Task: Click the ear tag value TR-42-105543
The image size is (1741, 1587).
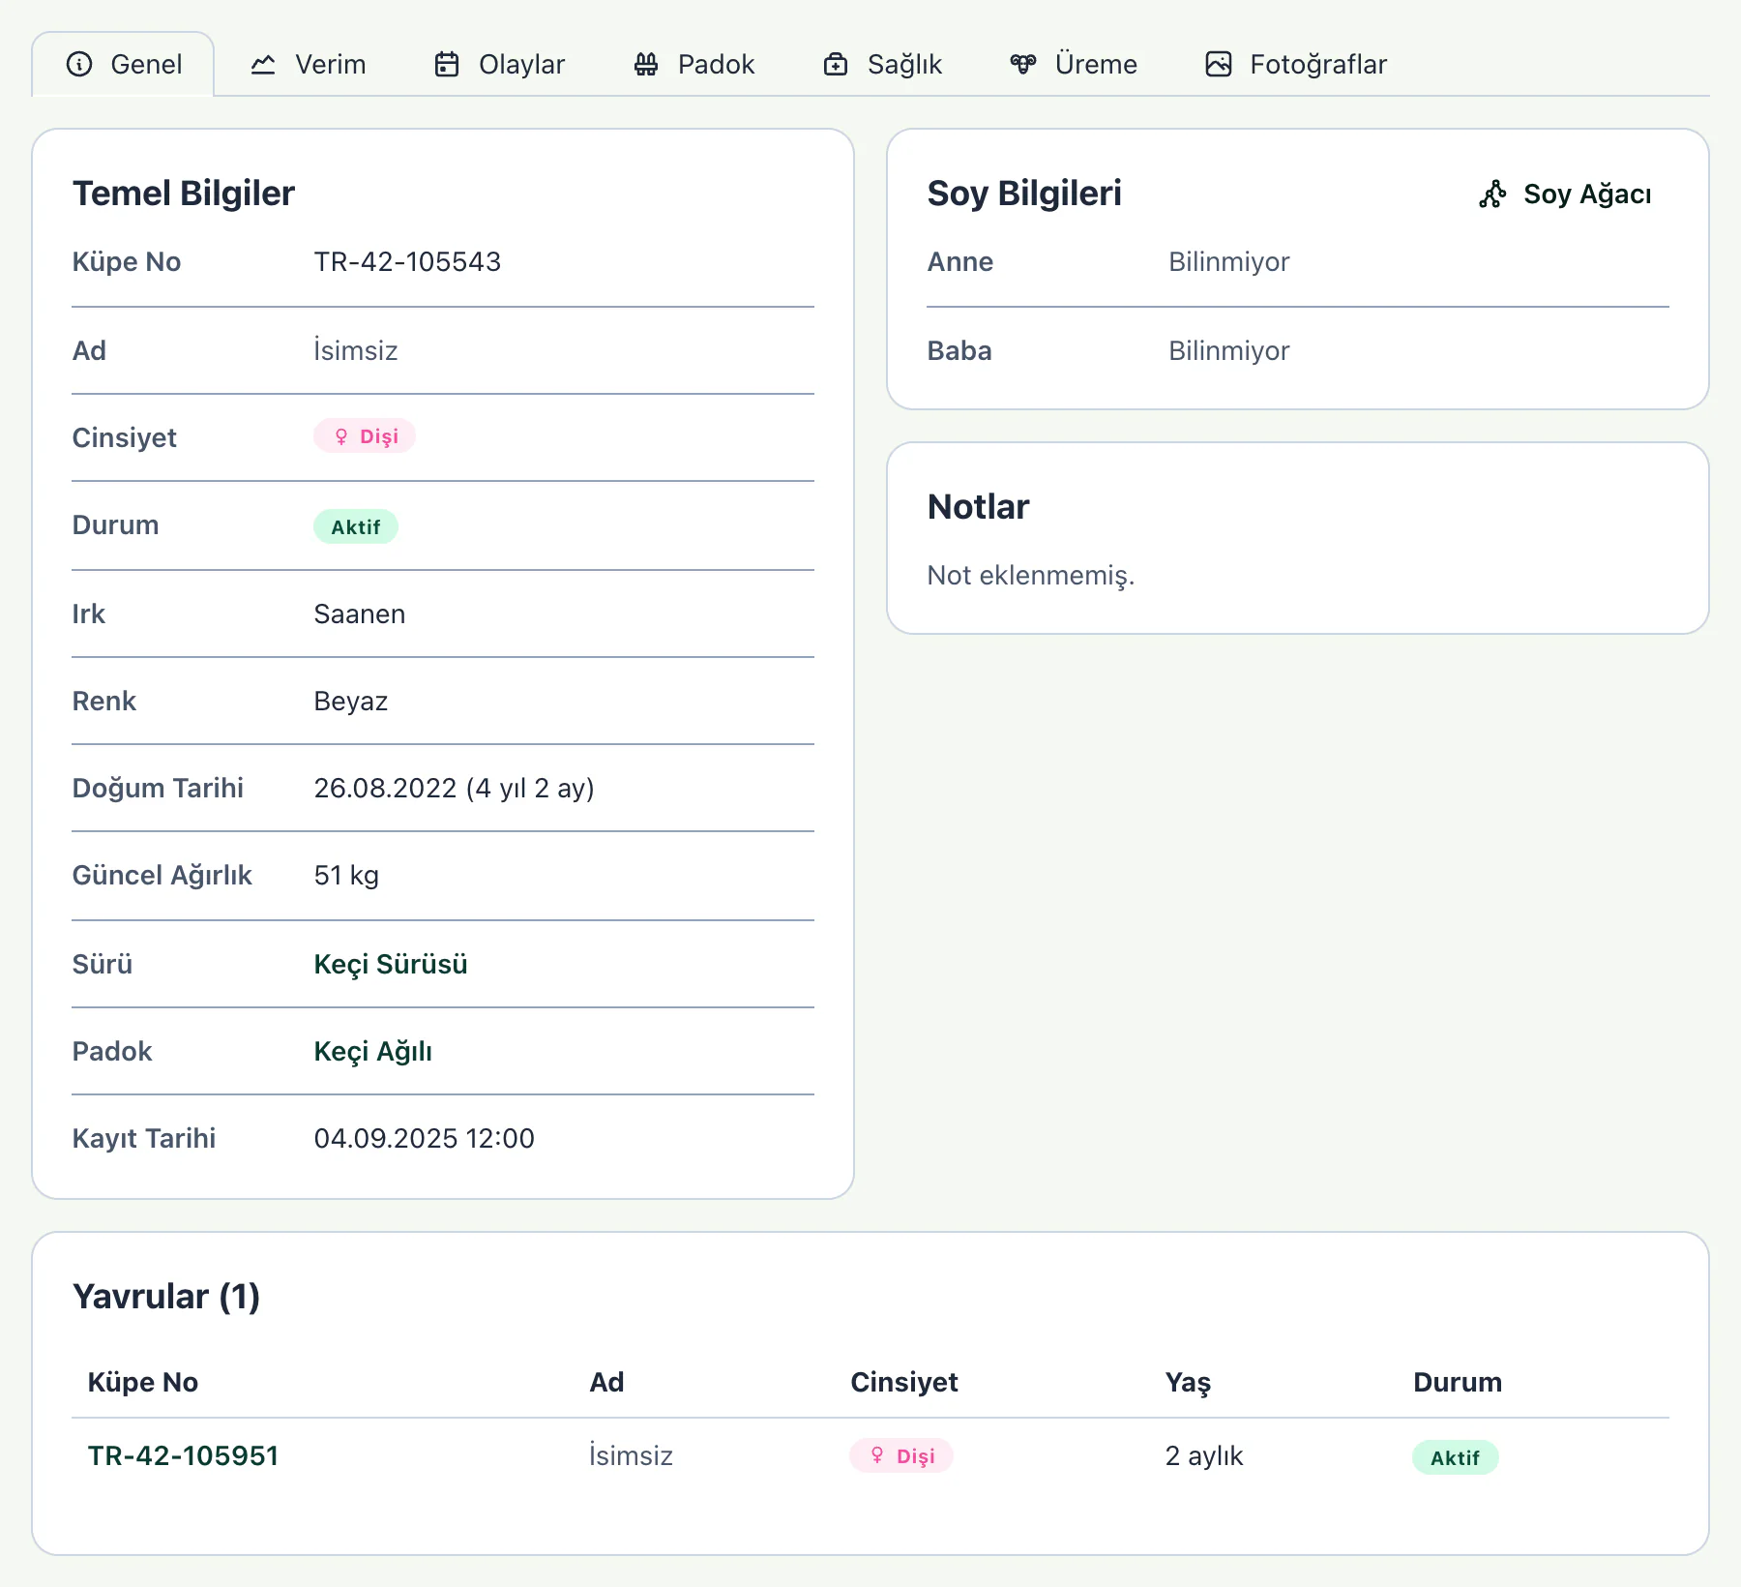Action: tap(407, 261)
